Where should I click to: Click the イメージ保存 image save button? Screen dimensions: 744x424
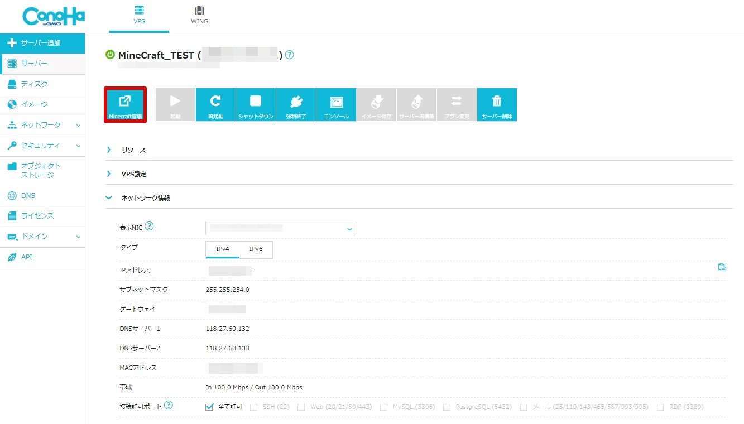pyautogui.click(x=376, y=105)
